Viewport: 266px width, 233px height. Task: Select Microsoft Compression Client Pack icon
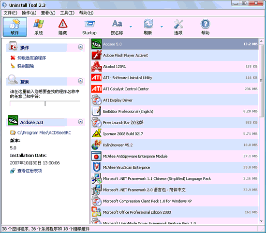(x=97, y=201)
